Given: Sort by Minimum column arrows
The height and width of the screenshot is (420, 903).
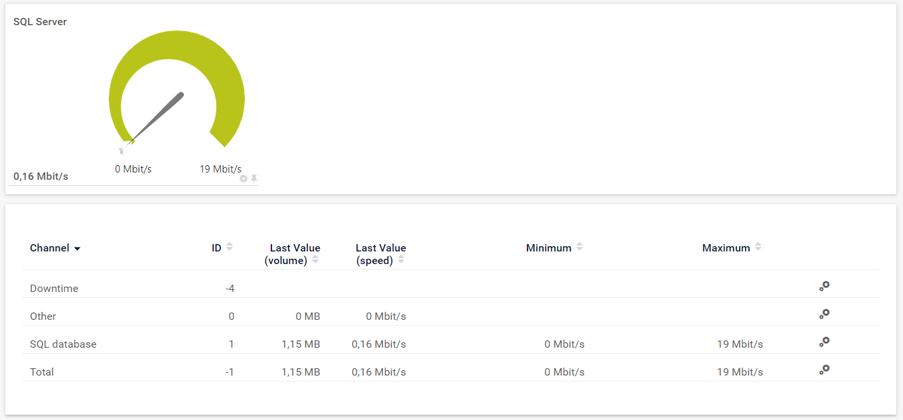Looking at the screenshot, I should [x=579, y=247].
